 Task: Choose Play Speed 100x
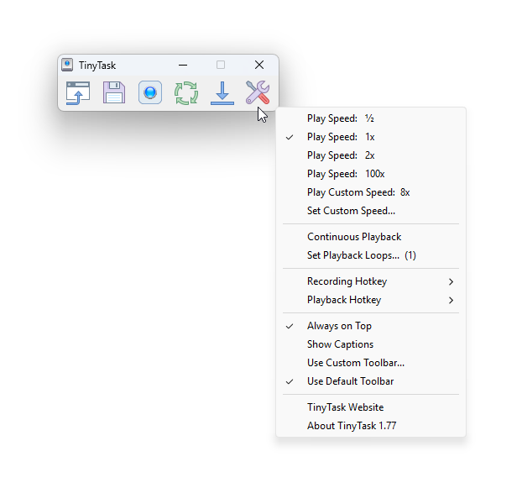point(371,174)
